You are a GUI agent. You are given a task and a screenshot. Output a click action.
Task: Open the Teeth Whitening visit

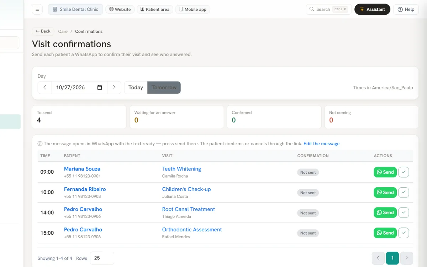(x=181, y=169)
